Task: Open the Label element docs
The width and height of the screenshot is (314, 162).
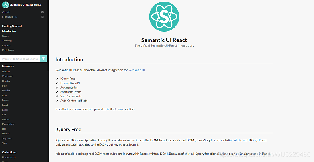Action: pyautogui.click(x=5, y=110)
